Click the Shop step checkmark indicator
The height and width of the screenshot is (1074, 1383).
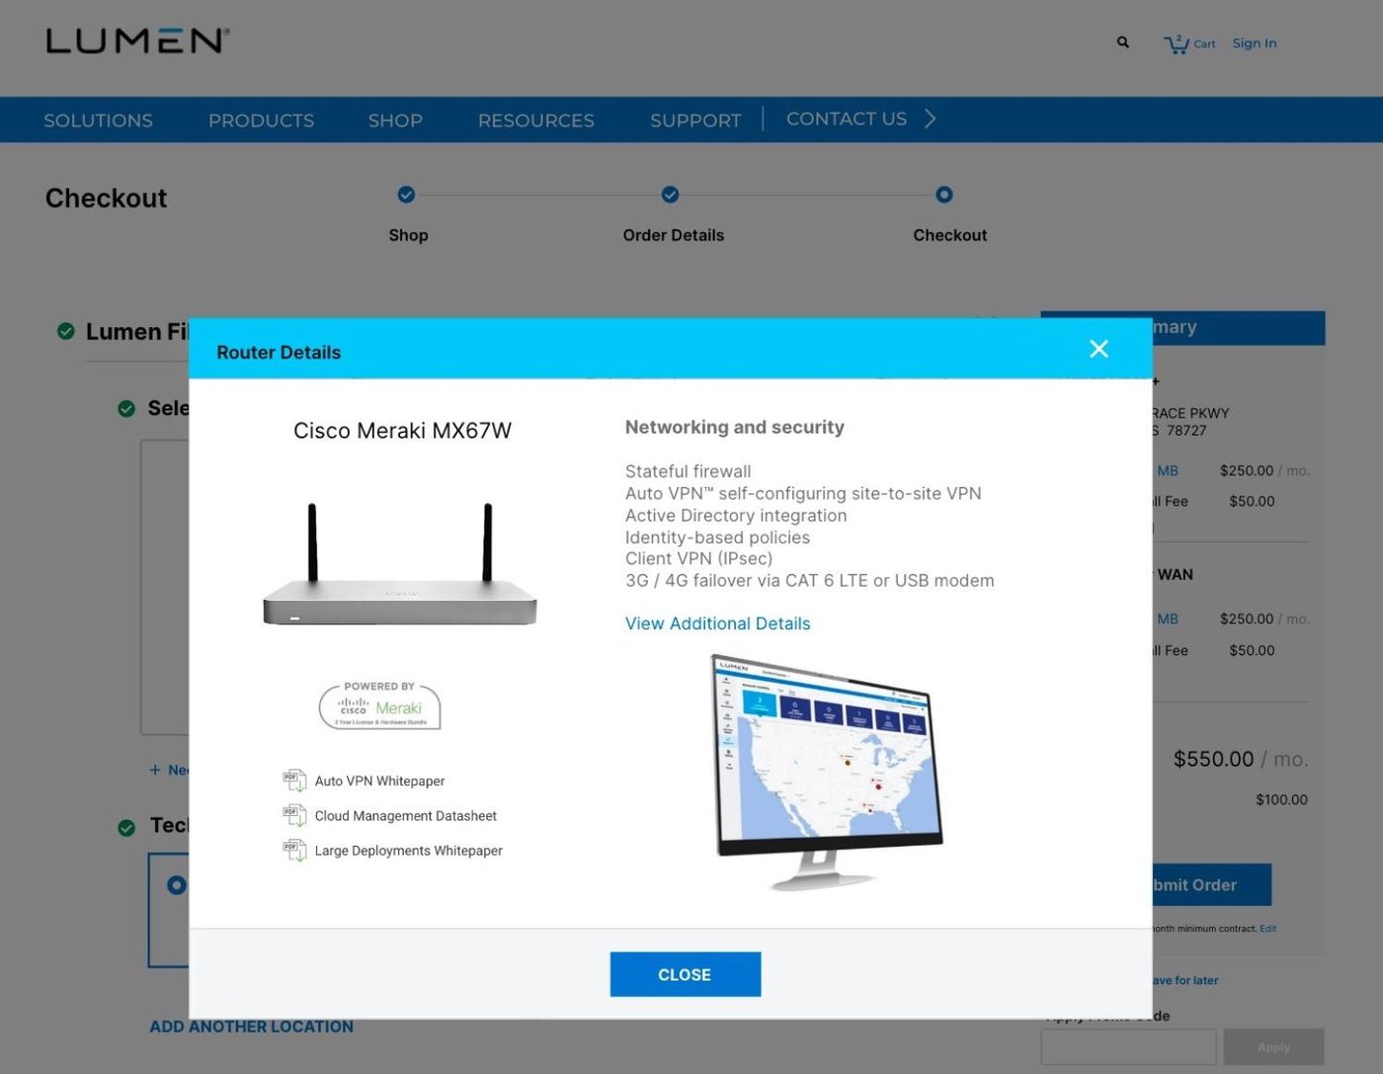[406, 195]
